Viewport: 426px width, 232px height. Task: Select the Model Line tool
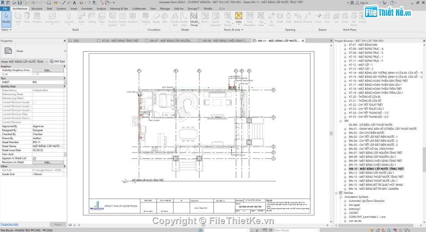pyautogui.click(x=184, y=19)
